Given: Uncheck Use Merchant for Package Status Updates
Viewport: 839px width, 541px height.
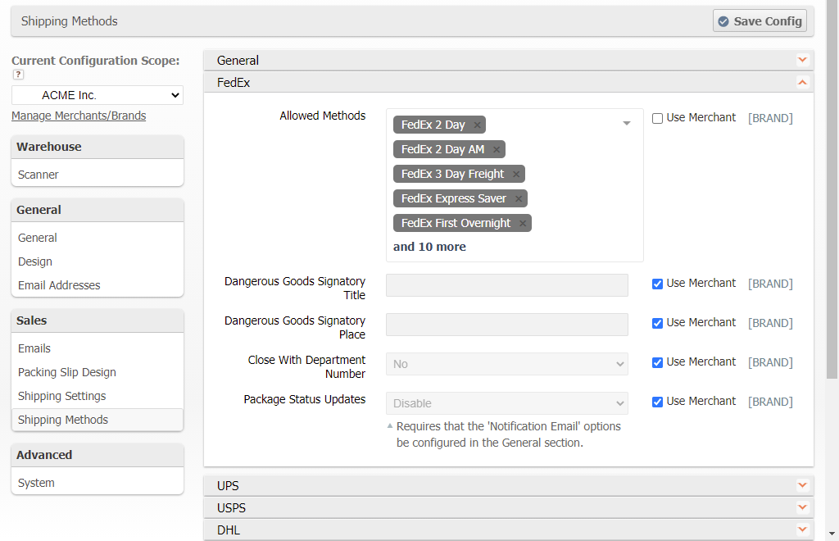Looking at the screenshot, I should click(657, 402).
